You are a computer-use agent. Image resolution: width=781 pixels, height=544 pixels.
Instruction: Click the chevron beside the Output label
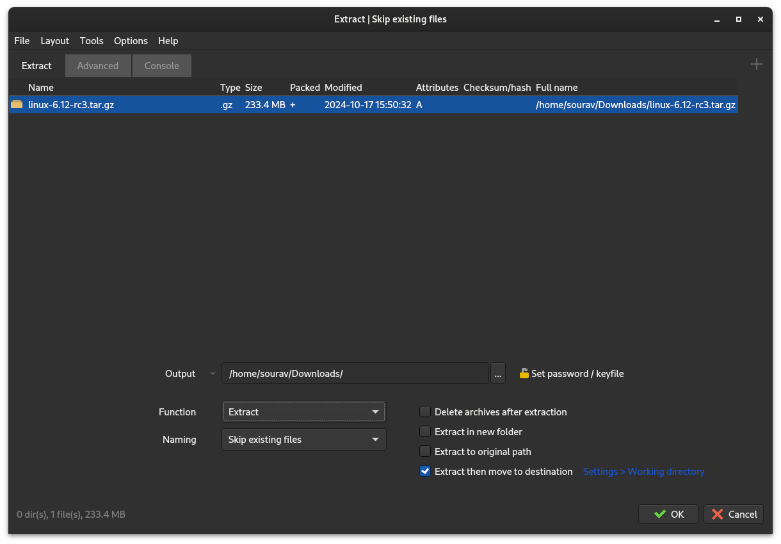(212, 373)
